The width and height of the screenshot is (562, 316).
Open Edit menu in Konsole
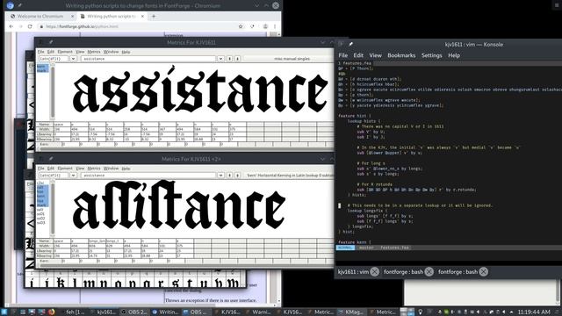[x=358, y=55]
